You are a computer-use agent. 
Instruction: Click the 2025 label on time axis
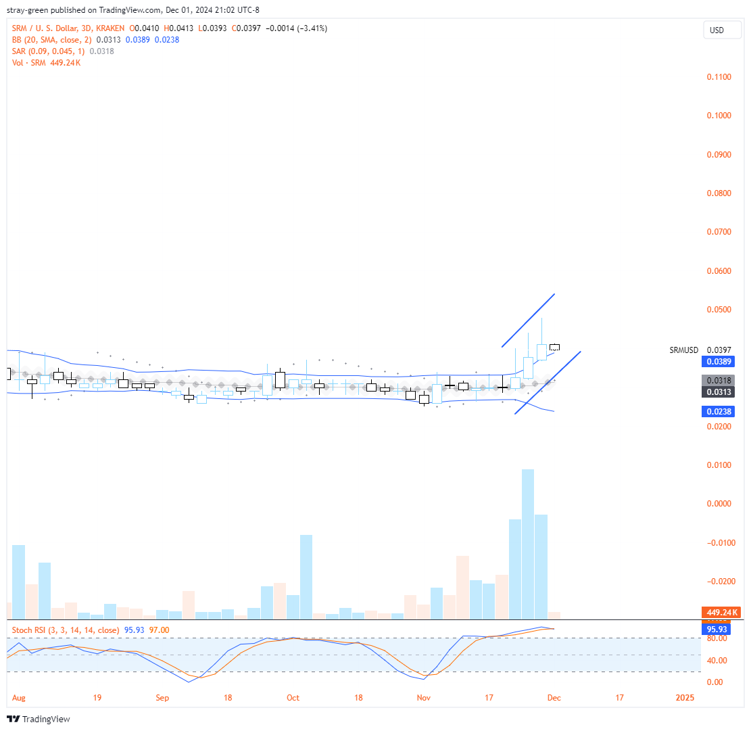coord(685,697)
